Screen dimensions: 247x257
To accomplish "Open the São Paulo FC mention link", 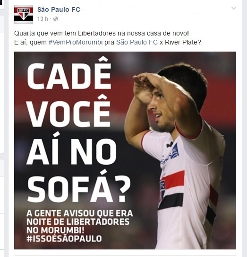I will pyautogui.click(x=137, y=42).
